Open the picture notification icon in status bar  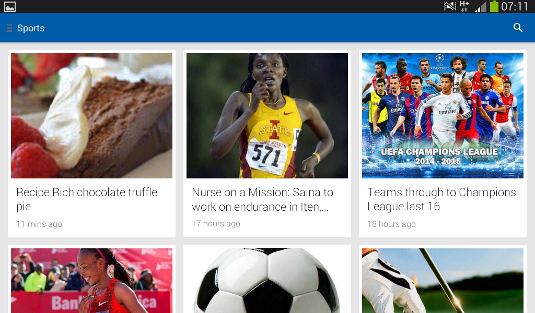[x=10, y=6]
